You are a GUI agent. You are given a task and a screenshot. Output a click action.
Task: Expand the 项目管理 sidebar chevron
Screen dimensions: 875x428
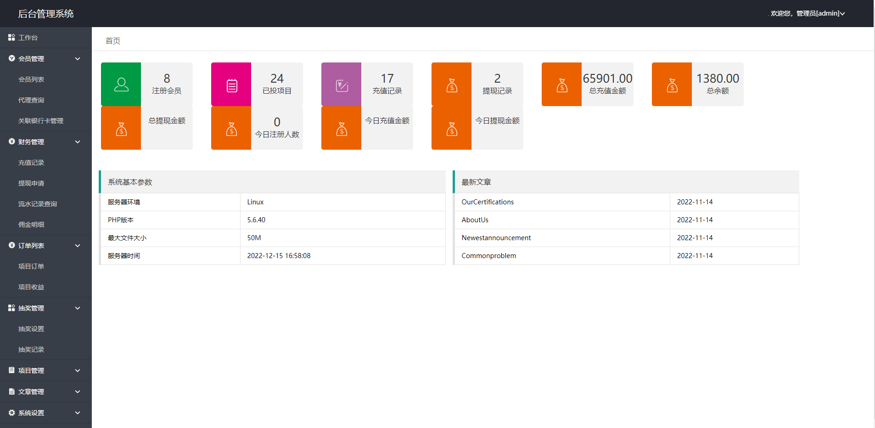point(78,371)
